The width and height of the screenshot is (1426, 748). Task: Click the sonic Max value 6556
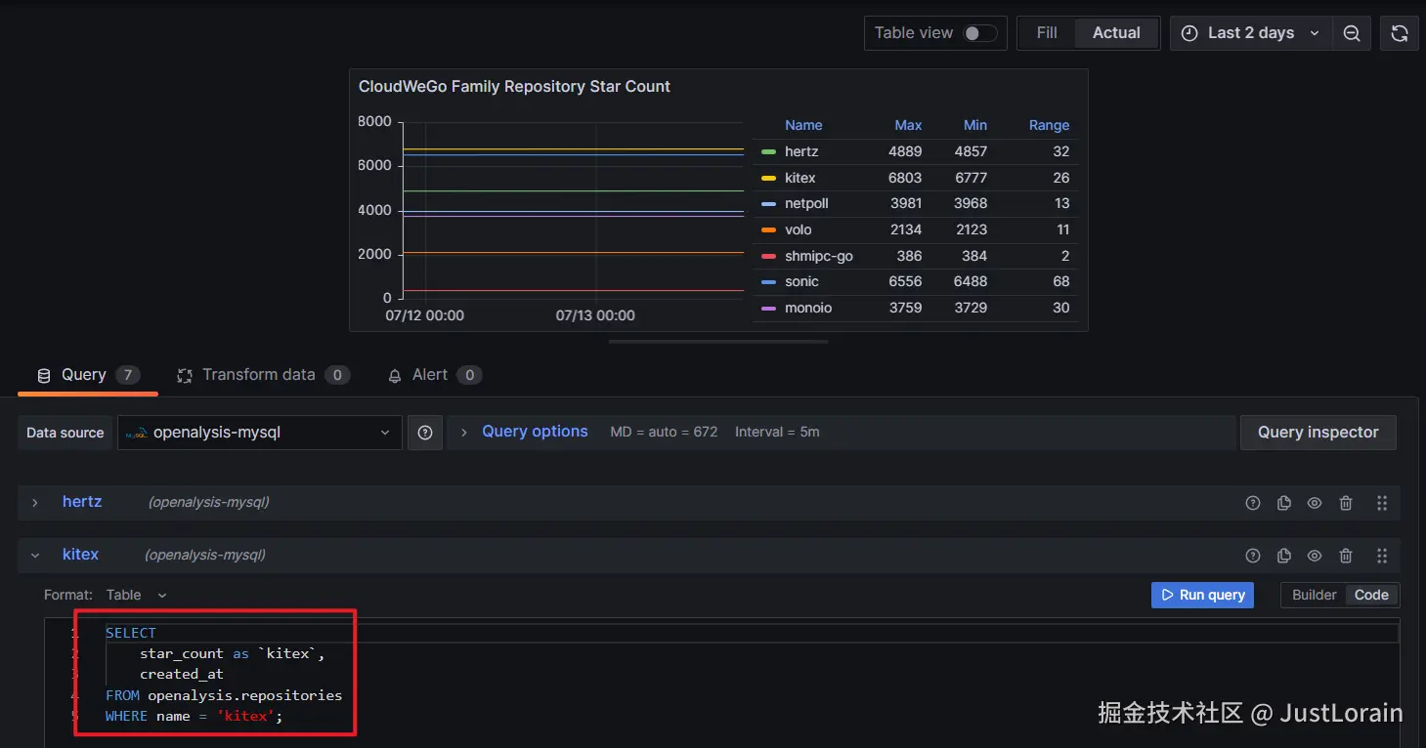point(905,282)
